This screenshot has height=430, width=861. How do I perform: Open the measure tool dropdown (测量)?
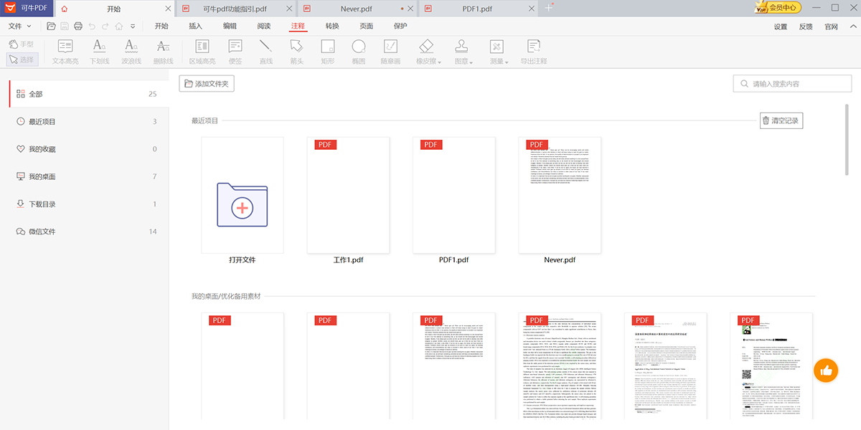click(x=497, y=51)
